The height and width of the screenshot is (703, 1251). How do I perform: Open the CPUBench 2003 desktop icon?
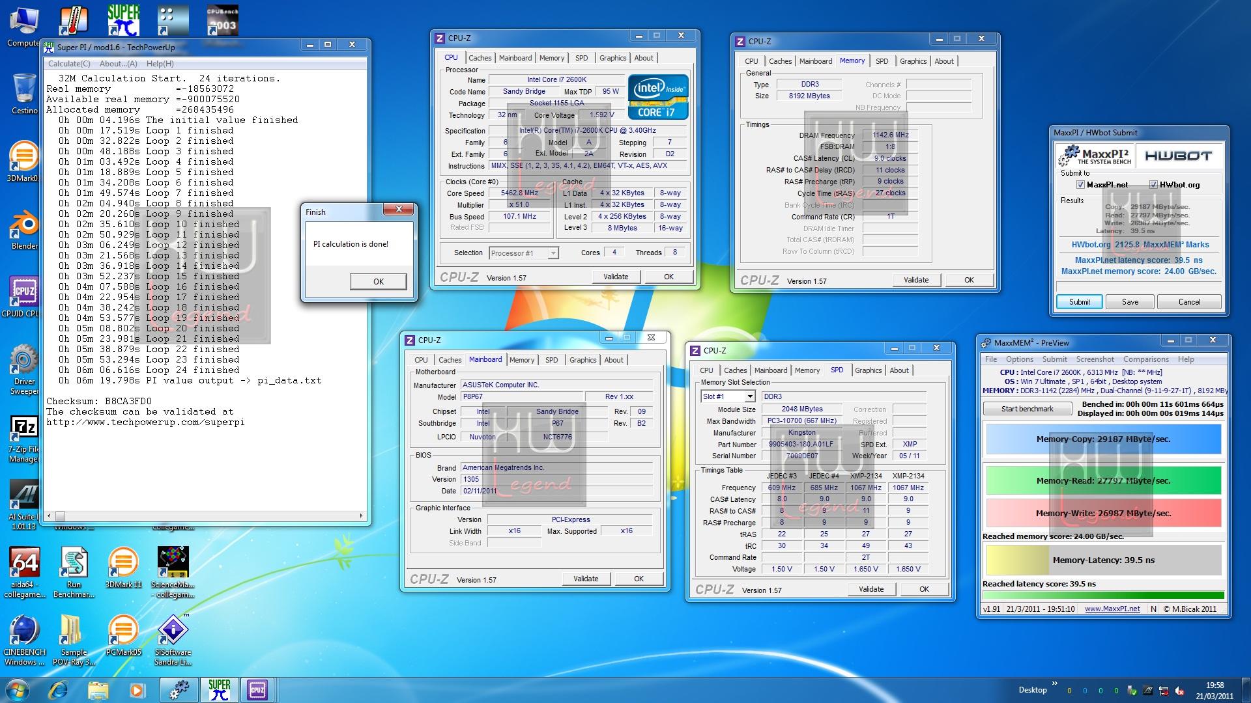(222, 21)
